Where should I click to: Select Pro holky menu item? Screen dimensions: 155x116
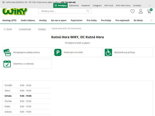point(92,20)
